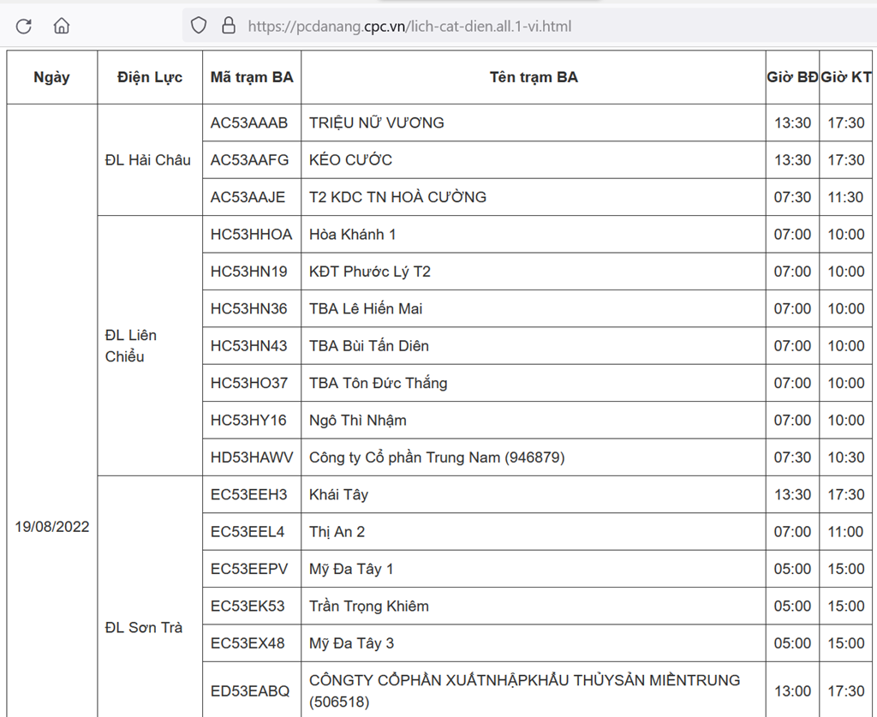The image size is (877, 717).
Task: Select the 'Tên trạm BA' column header
Action: pos(534,77)
